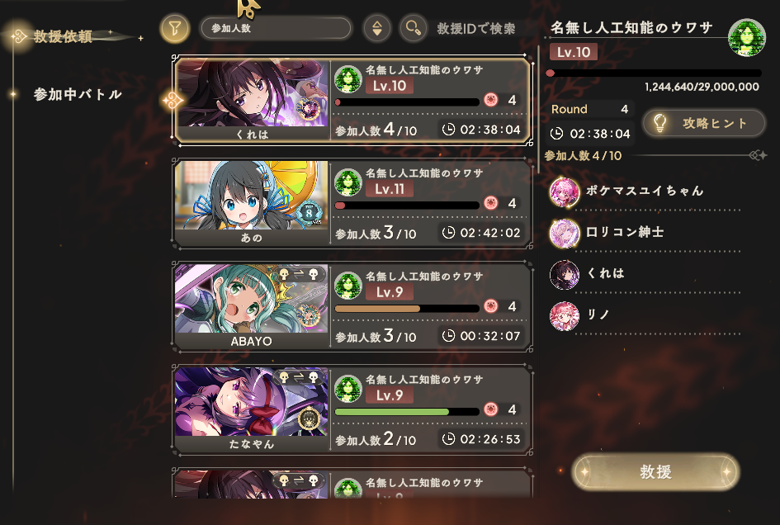Viewport: 780px width, 525px height.
Task: Toggle the sort order arrows button
Action: 376,28
